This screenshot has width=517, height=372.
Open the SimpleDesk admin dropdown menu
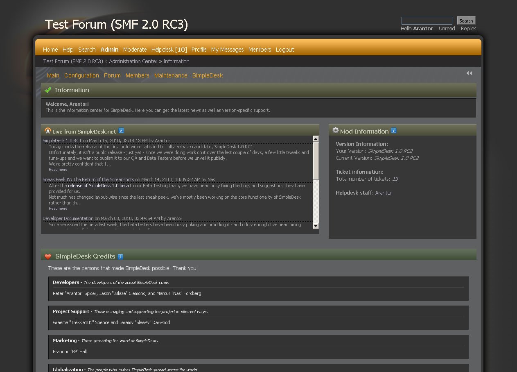[208, 75]
